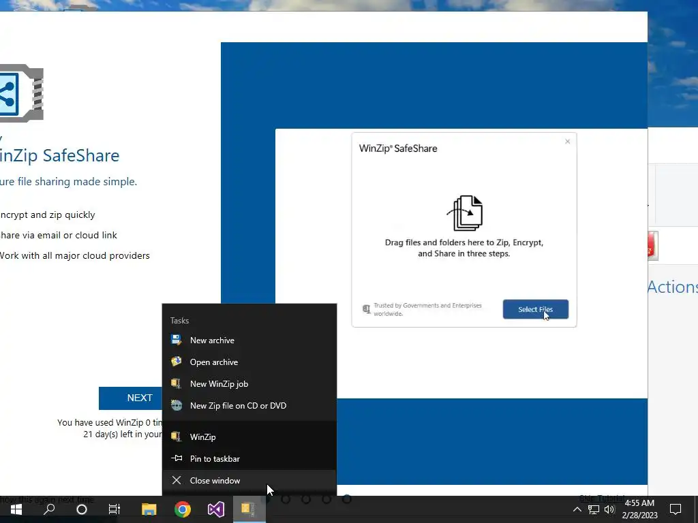This screenshot has height=523, width=698.
Task: Click the Select Files button in SafeShare
Action: pyautogui.click(x=536, y=309)
